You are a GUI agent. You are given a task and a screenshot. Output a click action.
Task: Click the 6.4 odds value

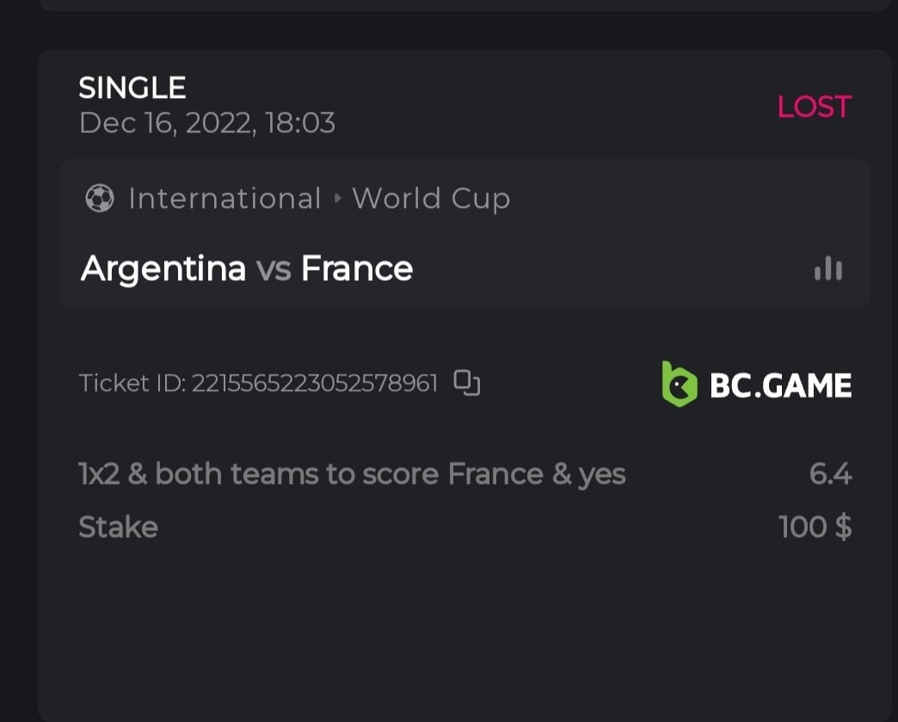[830, 474]
